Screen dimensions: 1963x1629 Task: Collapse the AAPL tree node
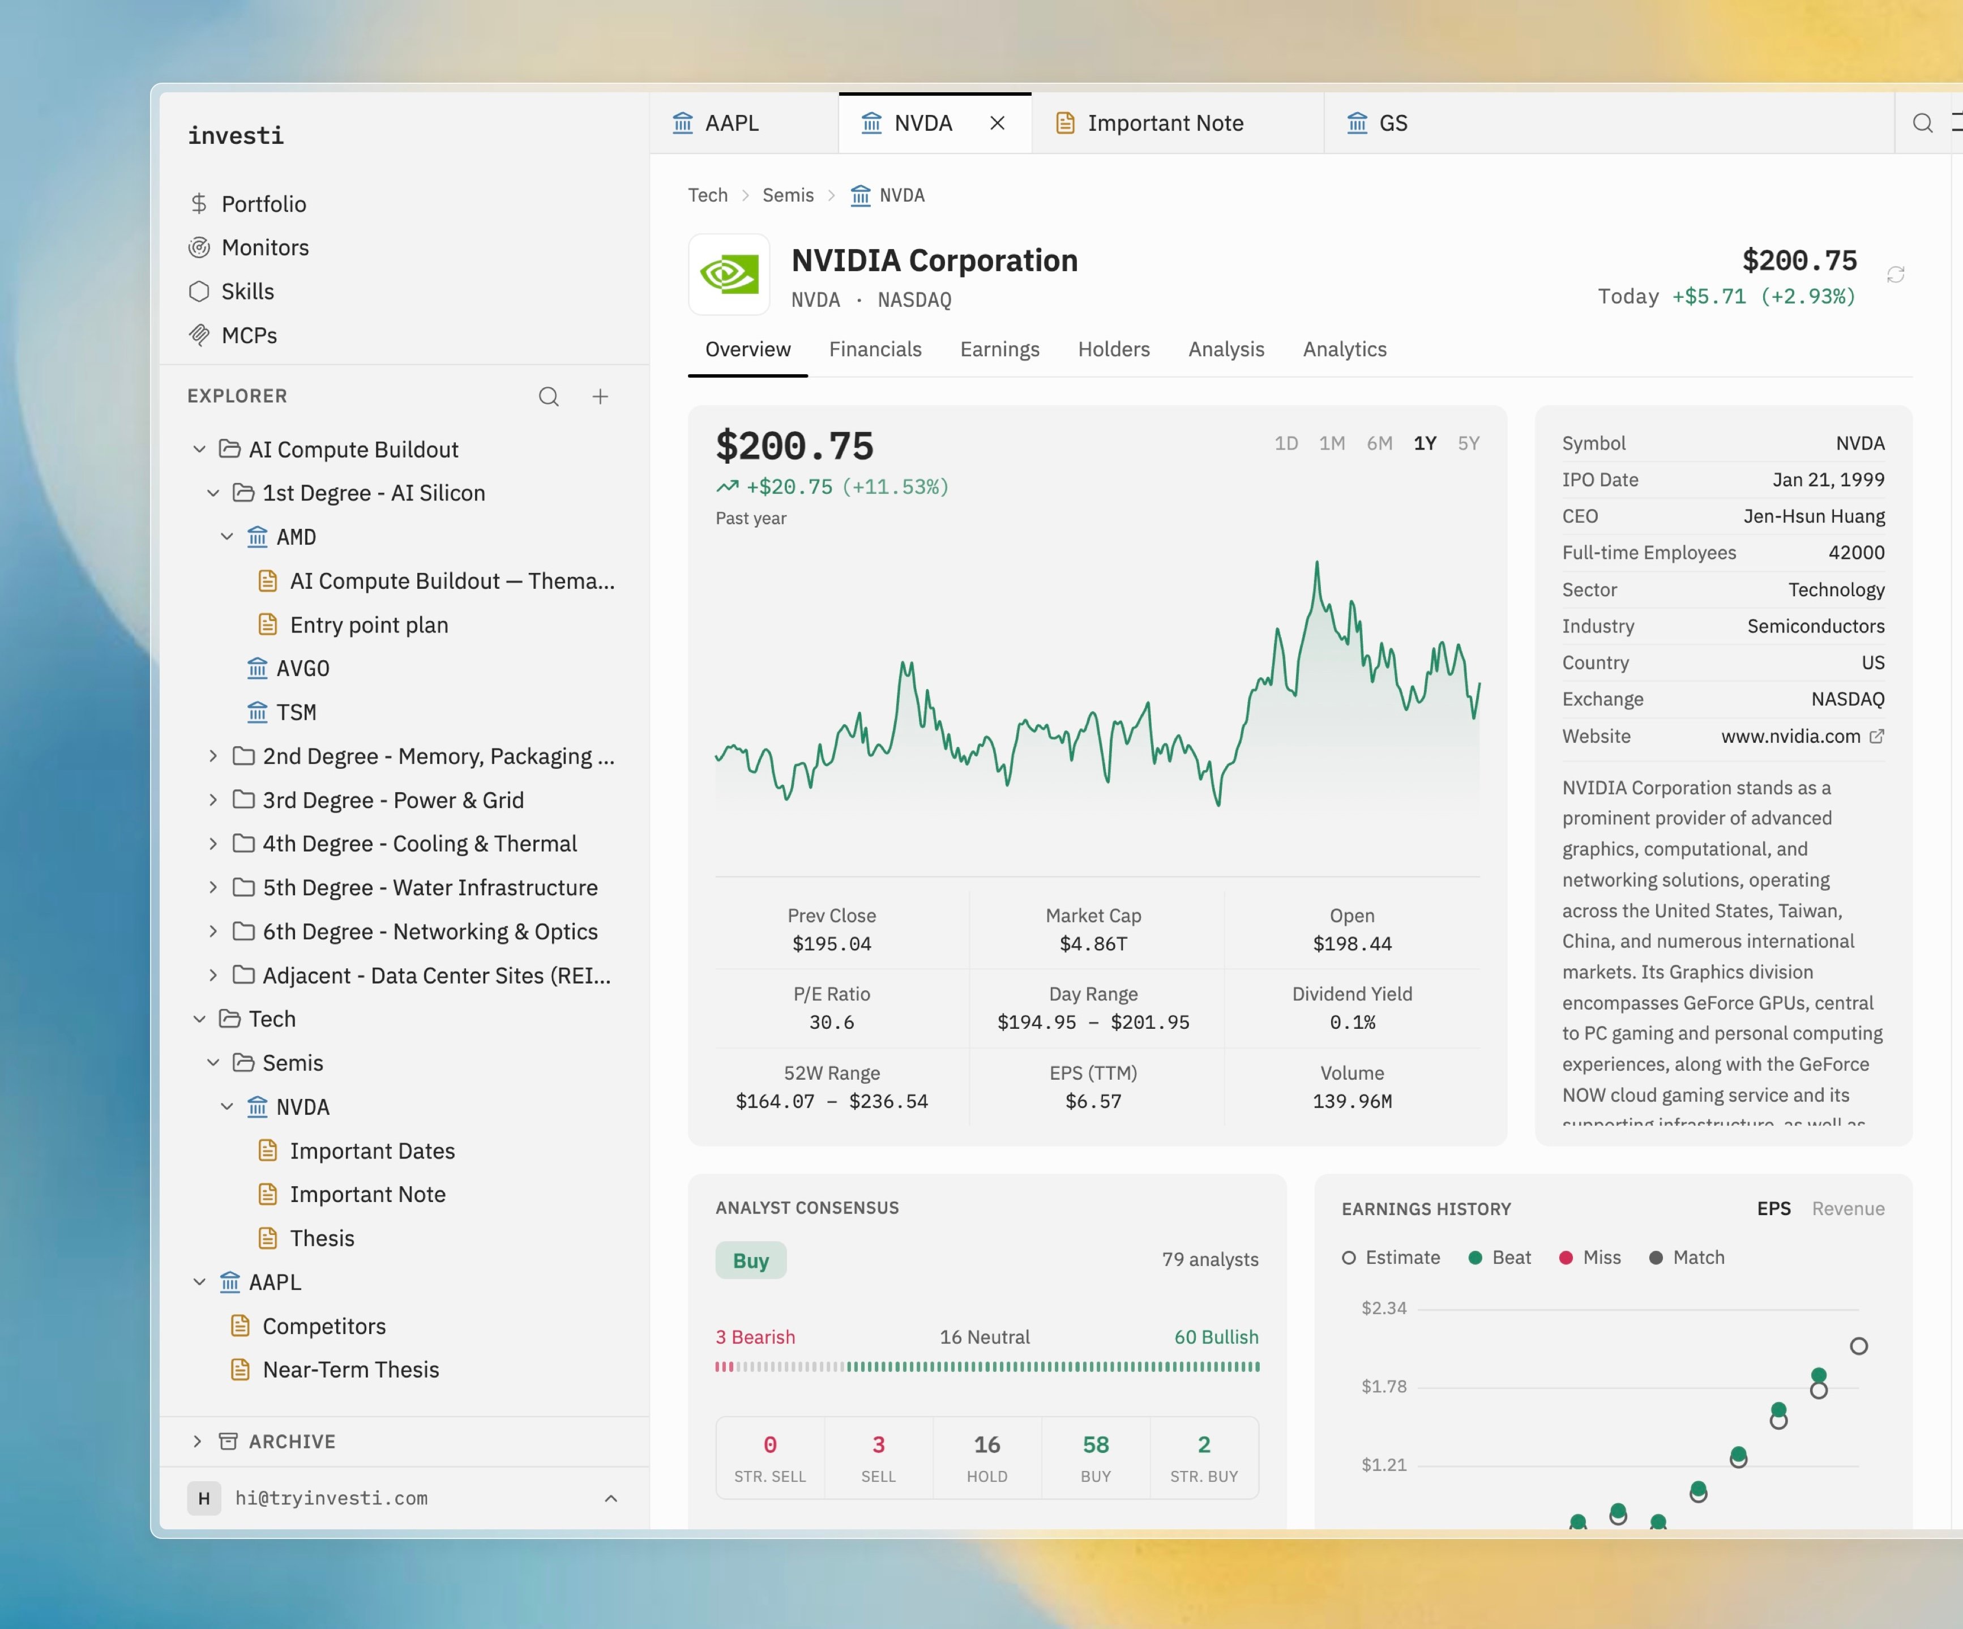(199, 1282)
